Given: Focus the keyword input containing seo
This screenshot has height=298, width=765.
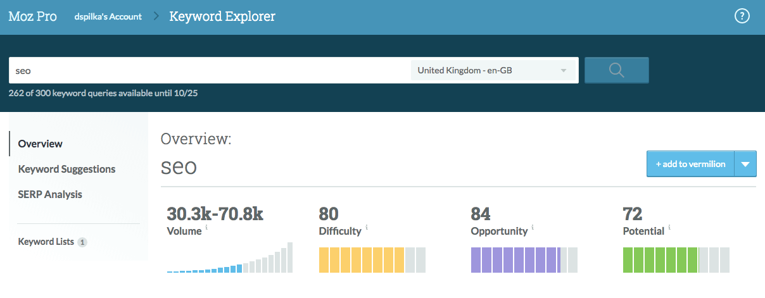Looking at the screenshot, I should coord(210,70).
